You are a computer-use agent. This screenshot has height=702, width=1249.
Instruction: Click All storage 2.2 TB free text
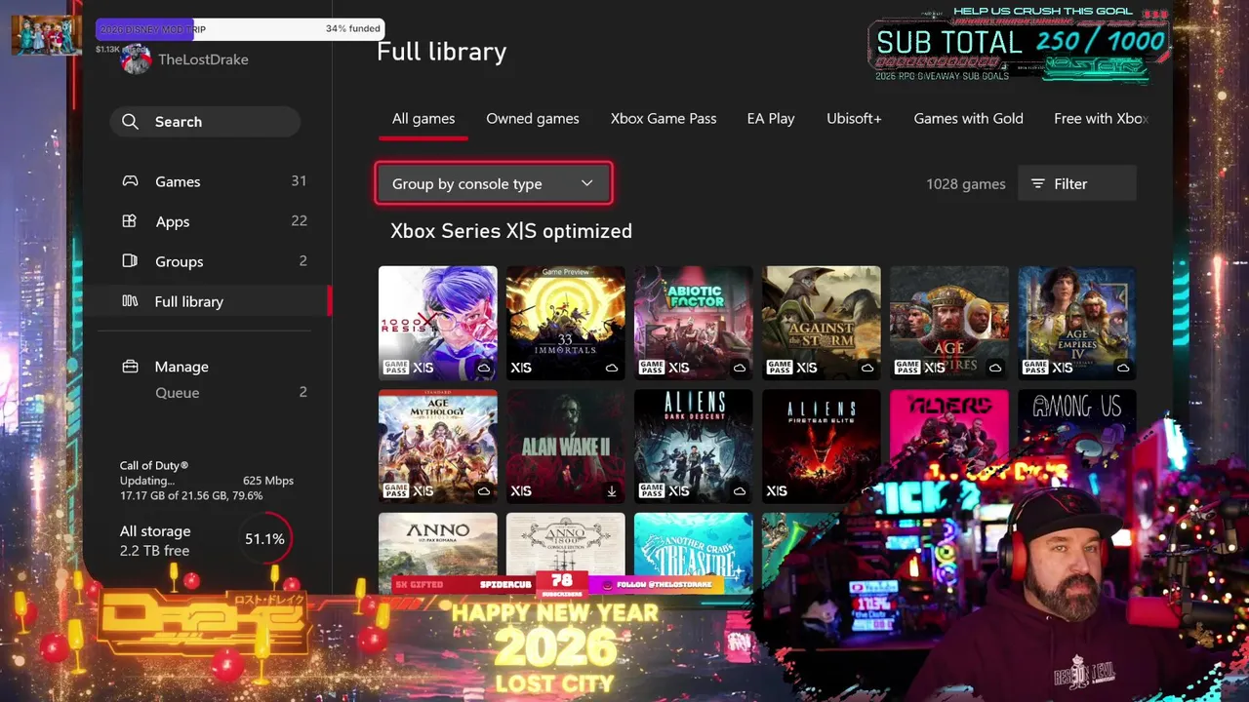(155, 541)
